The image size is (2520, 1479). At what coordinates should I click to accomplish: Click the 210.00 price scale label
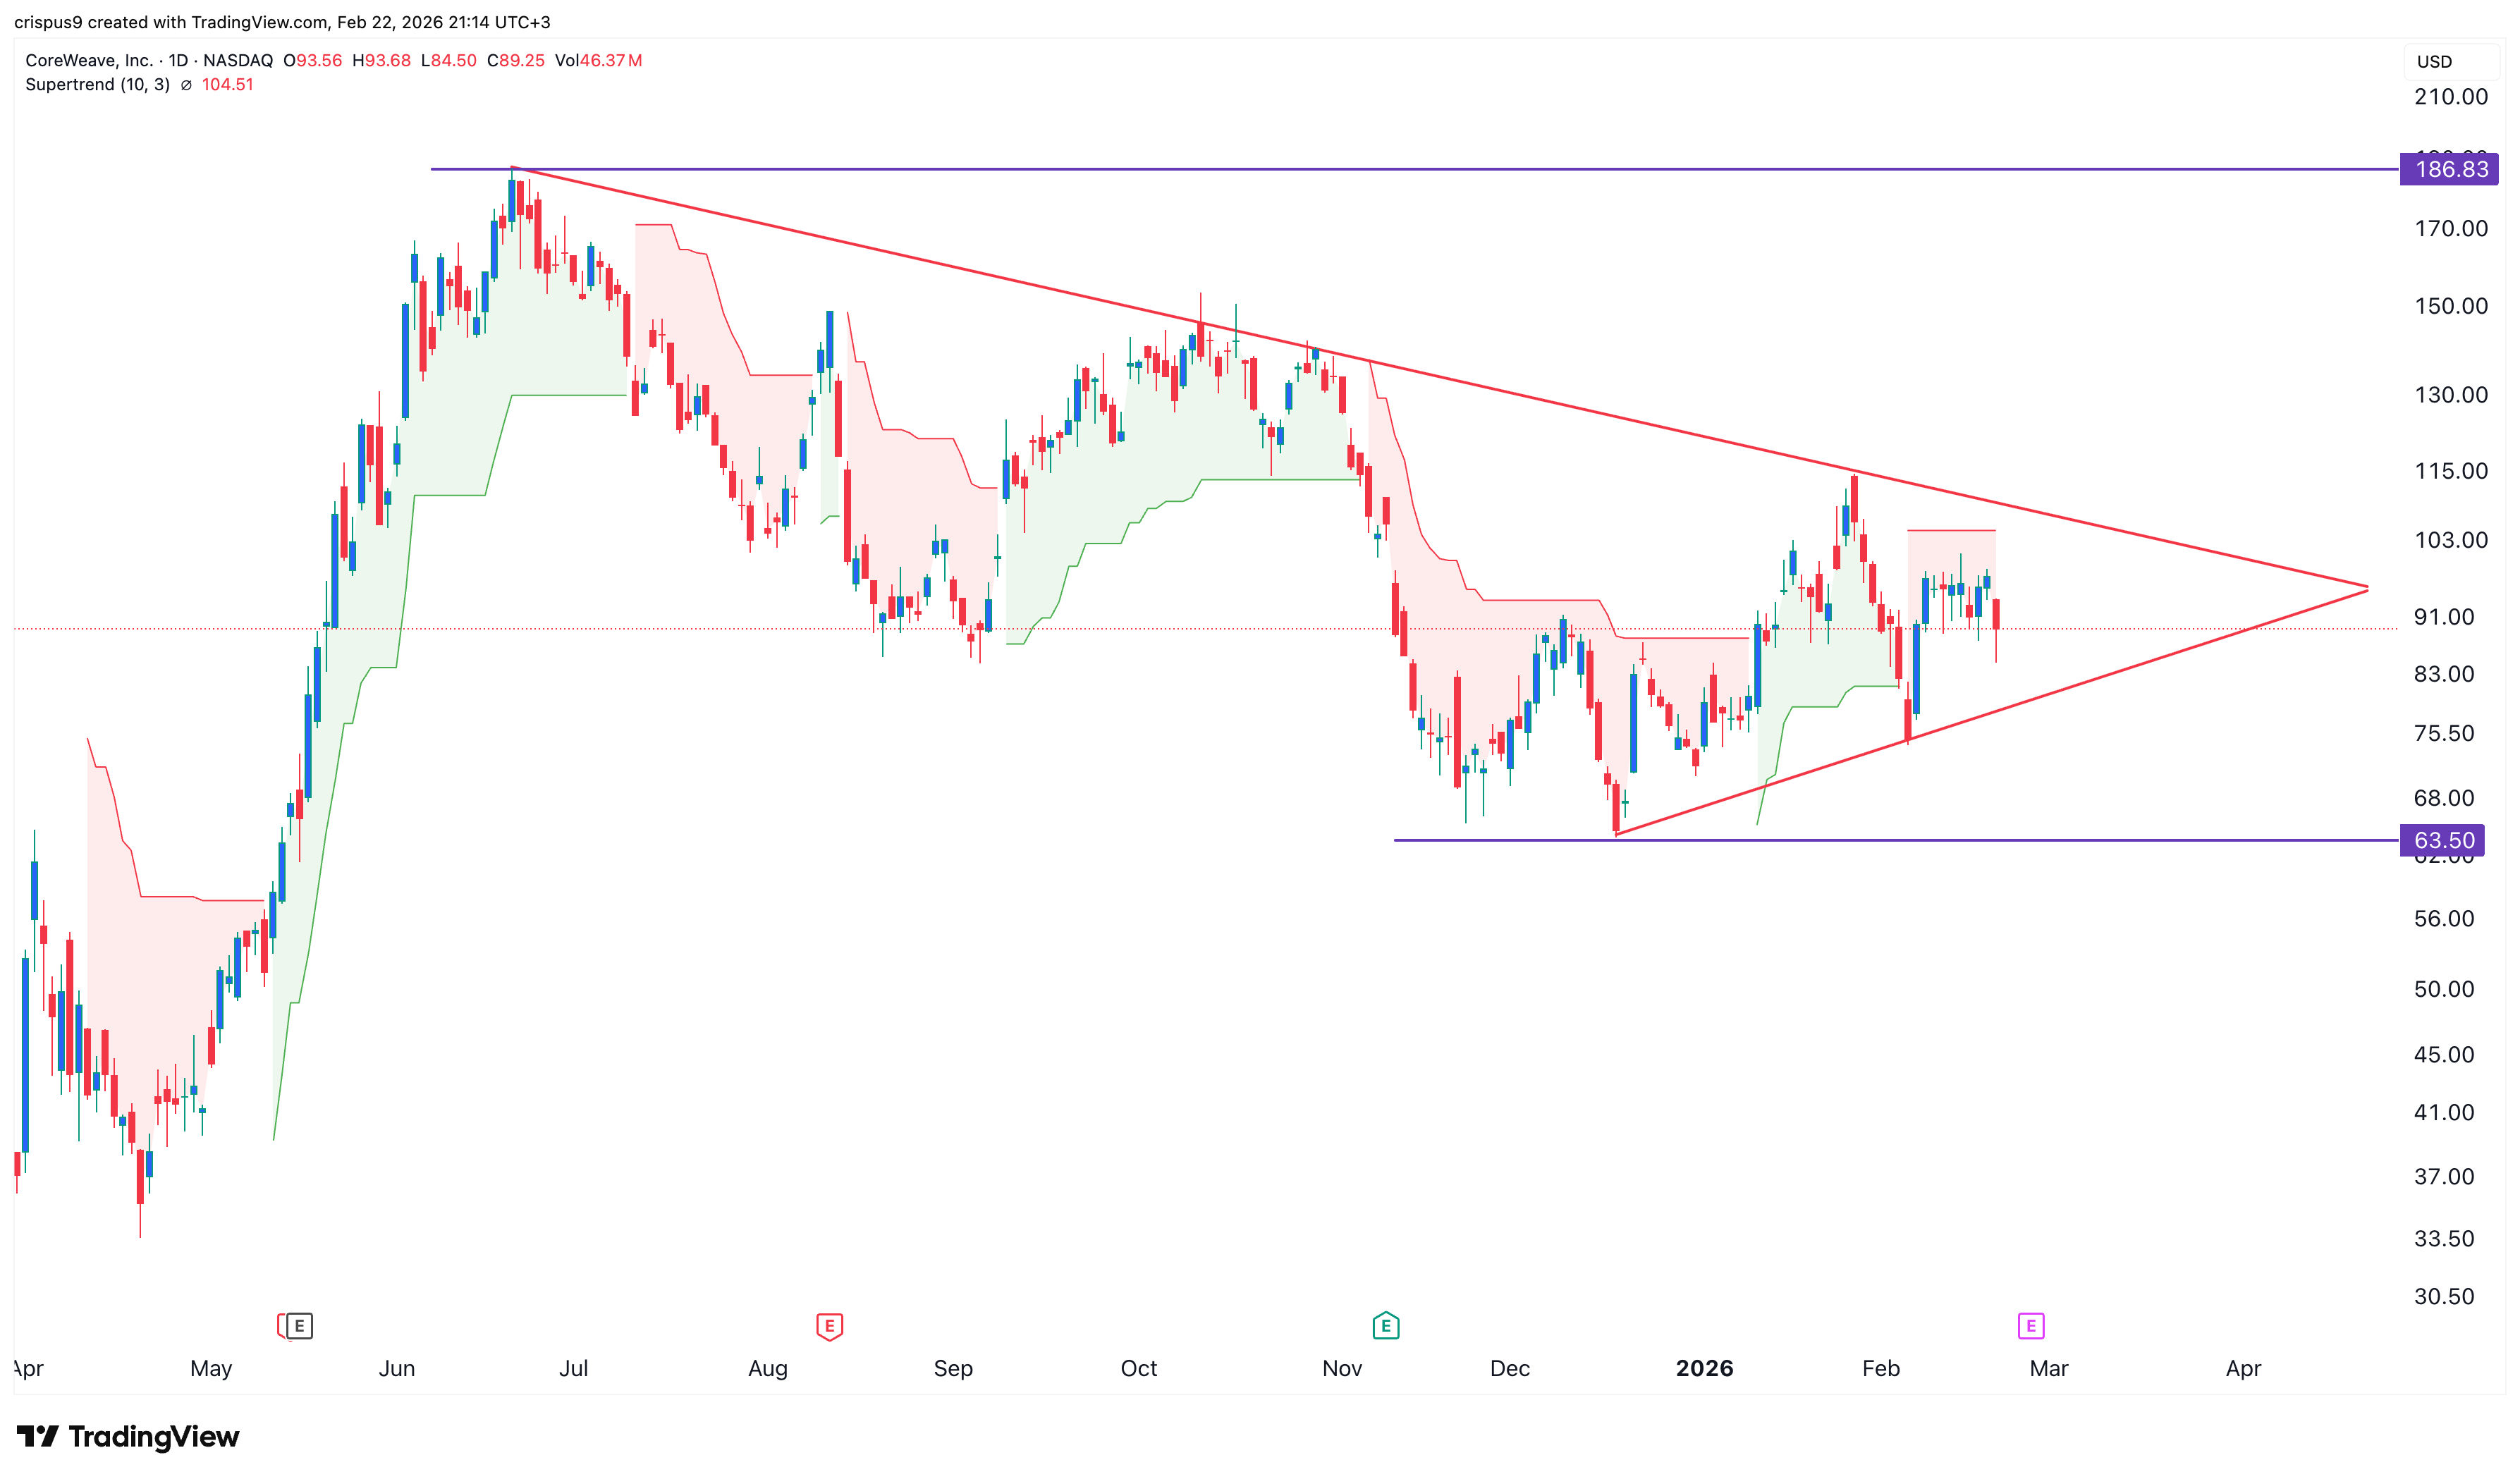coord(2450,97)
